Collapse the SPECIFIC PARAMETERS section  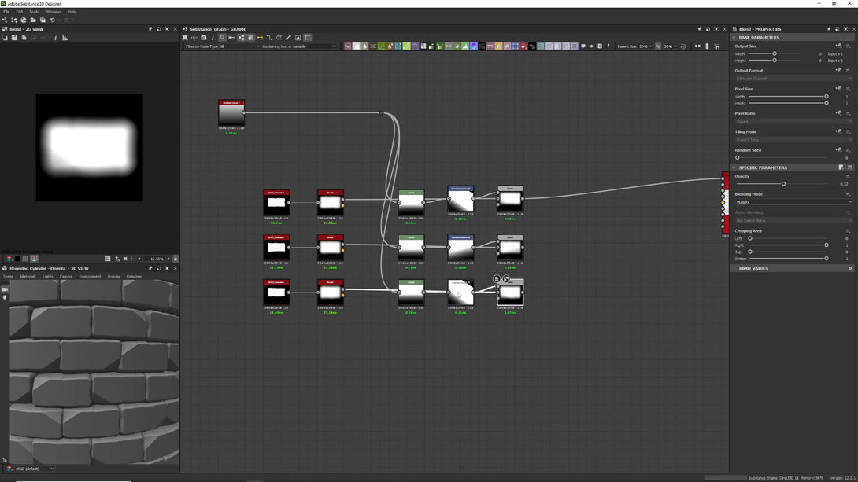[734, 167]
